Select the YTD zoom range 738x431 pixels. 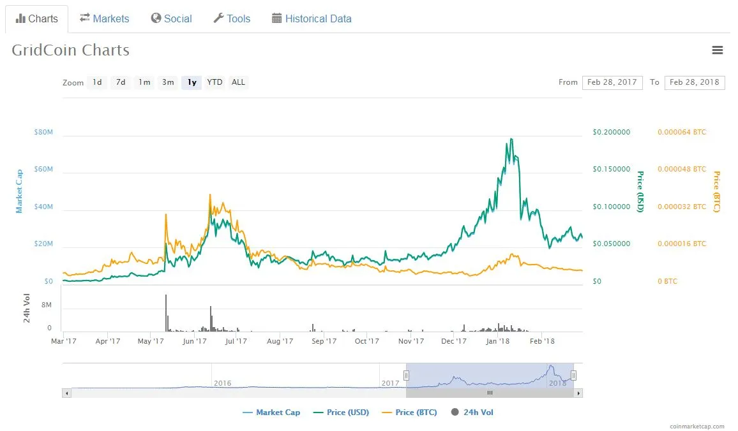215,82
